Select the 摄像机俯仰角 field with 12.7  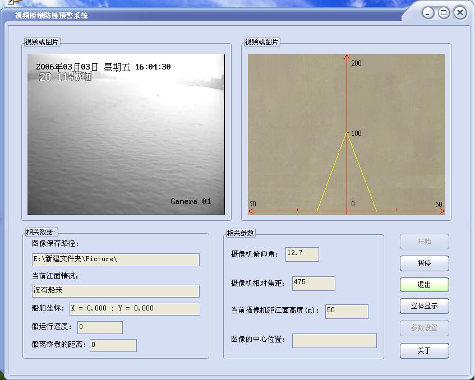pos(302,254)
